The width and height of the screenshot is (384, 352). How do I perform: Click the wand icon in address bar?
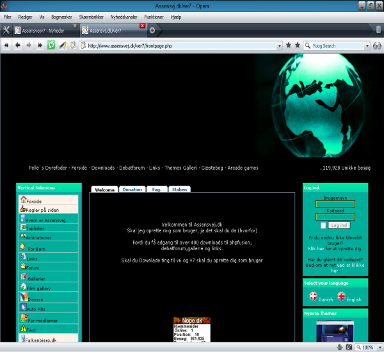click(x=63, y=45)
